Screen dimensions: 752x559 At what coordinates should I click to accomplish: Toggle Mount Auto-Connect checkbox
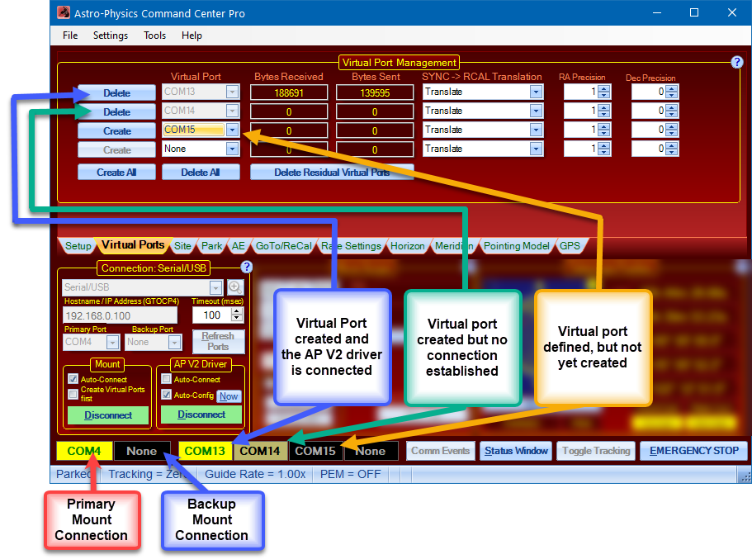[x=73, y=379]
